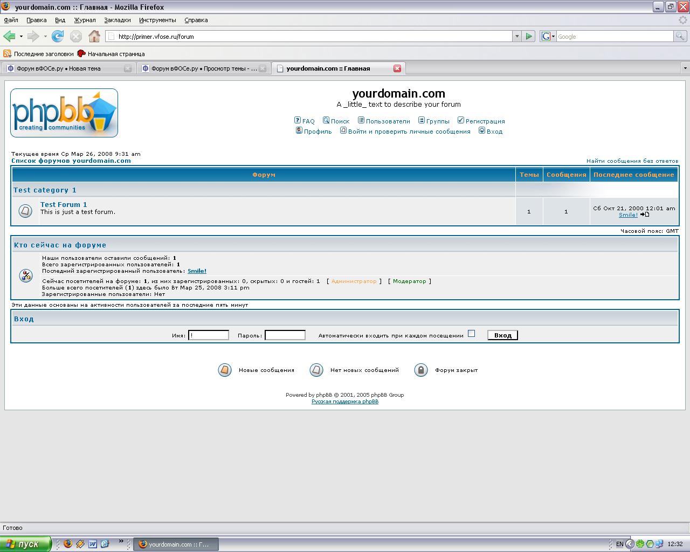The height and width of the screenshot is (552, 690).
Task: Open the Инструменты menu
Action: [157, 20]
